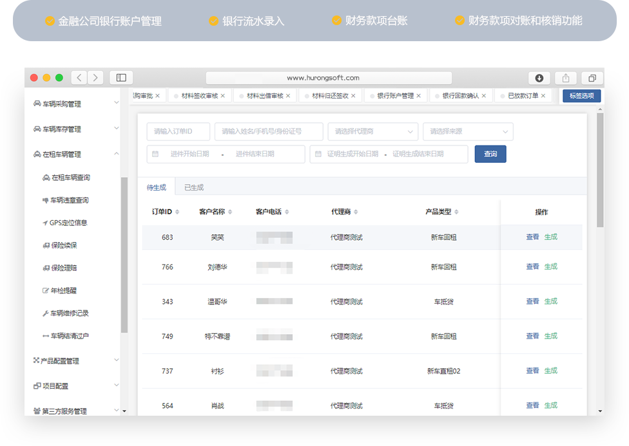629x446 pixels.
Task: Click the browser share icon
Action: 565,78
